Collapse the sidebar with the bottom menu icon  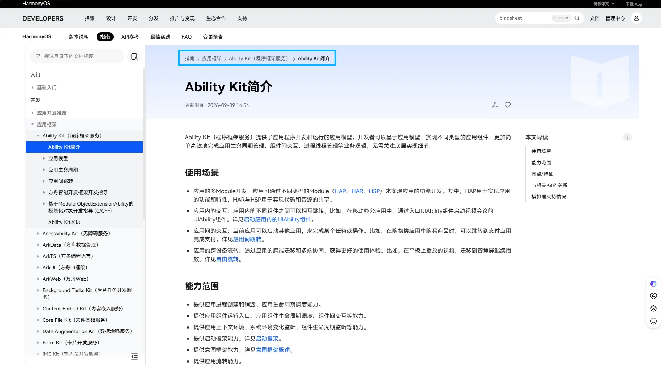[134, 356]
